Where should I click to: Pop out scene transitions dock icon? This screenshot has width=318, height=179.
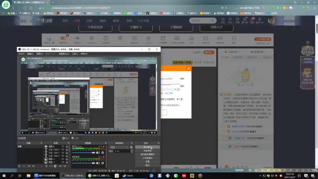(132, 143)
